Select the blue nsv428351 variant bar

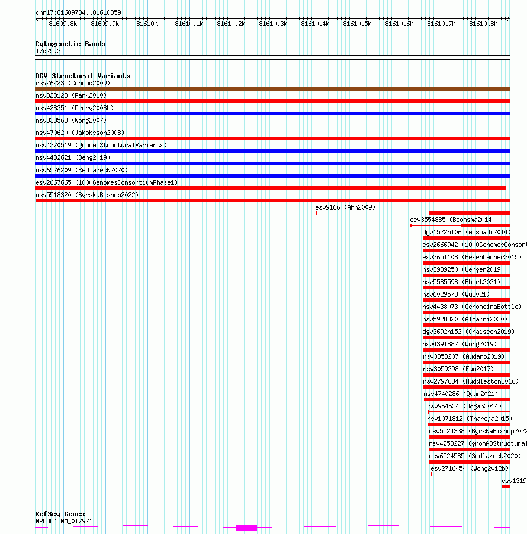(x=272, y=114)
